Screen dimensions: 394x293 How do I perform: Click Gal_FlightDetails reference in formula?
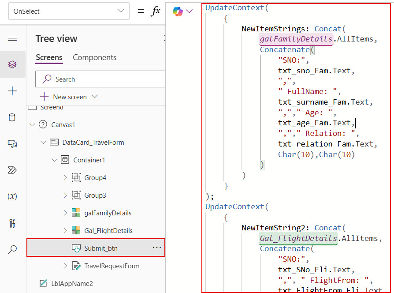pyautogui.click(x=298, y=238)
